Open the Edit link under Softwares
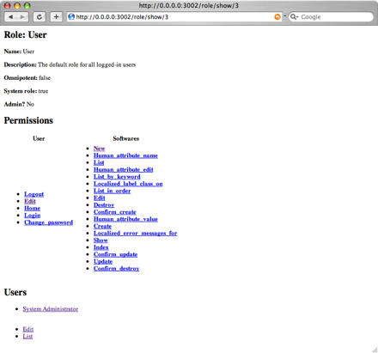The height and width of the screenshot is (353, 378). pyautogui.click(x=99, y=198)
